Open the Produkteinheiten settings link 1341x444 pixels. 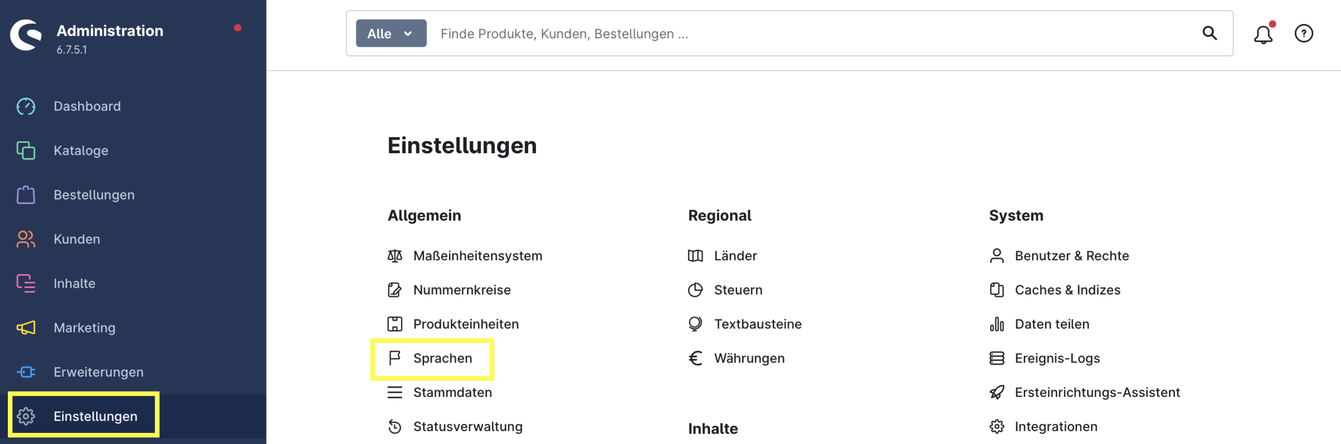pos(466,324)
